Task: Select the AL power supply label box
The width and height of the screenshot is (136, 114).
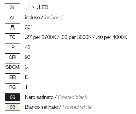Action: coord(12,17)
